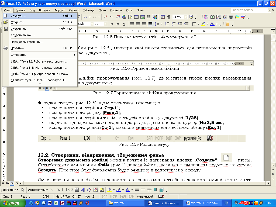Choose Печать... in File menu
This screenshot has height=207, width=276.
(x=40, y=48)
